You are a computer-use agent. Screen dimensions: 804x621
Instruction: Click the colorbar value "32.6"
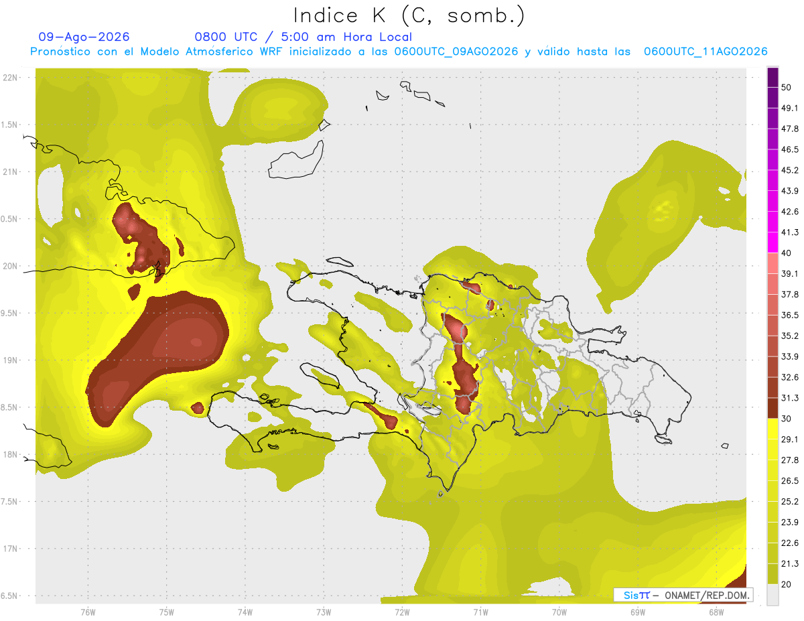click(x=790, y=377)
